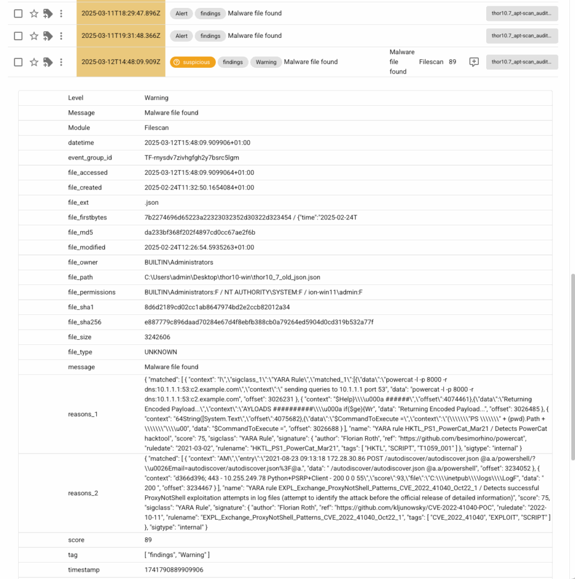The height and width of the screenshot is (579, 575).
Task: Click the file_path value thor10_7_old_json.json
Action: tap(232, 277)
